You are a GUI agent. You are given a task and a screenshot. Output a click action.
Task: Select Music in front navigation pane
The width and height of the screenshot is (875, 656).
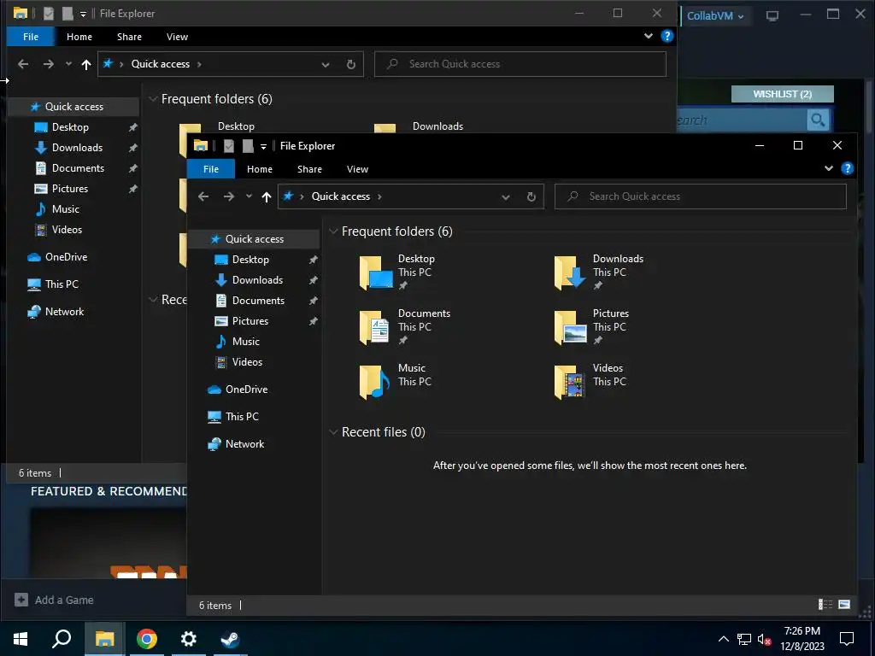point(245,342)
